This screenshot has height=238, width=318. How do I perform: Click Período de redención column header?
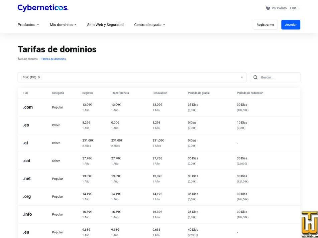pyautogui.click(x=250, y=93)
